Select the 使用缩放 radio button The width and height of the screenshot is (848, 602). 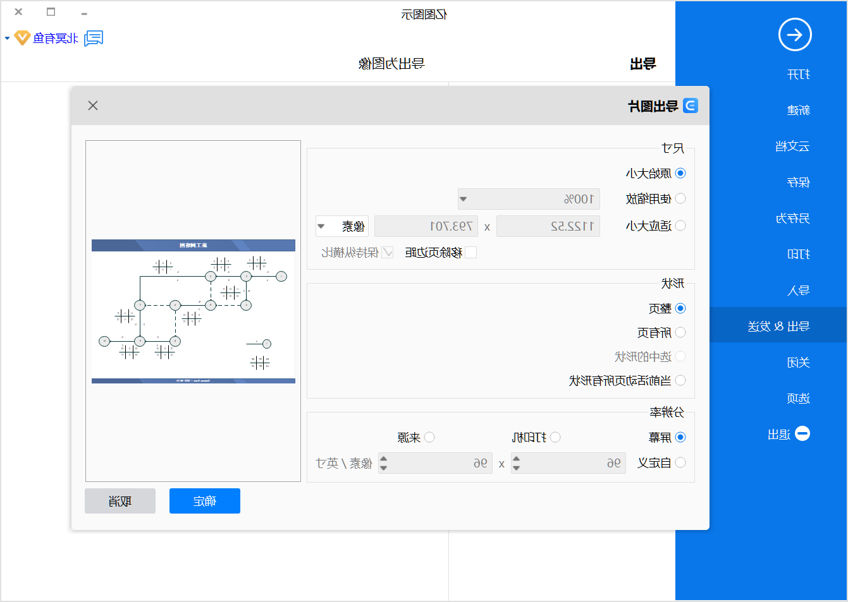pos(680,198)
